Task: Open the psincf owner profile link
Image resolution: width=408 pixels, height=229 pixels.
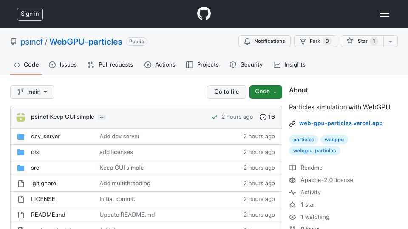Action: tap(31, 42)
